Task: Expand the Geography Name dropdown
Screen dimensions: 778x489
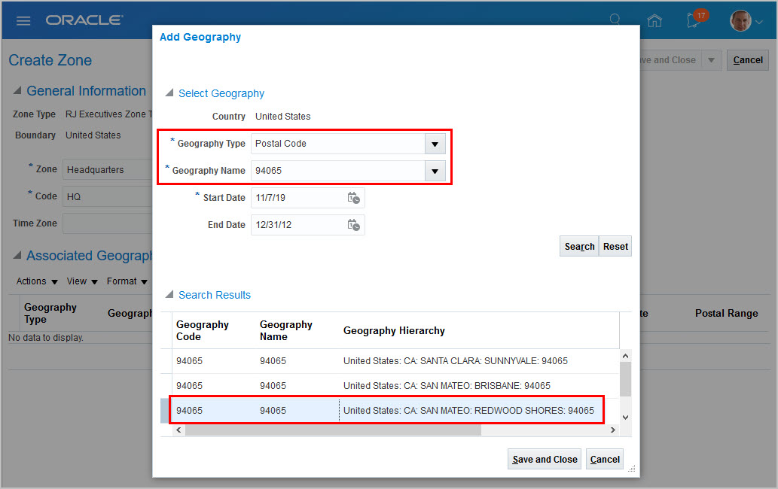Action: (435, 171)
